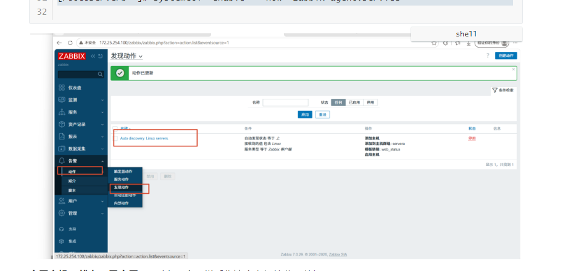Click the '创建动作' button
Viewport: 563px width, 271px height.
[506, 56]
